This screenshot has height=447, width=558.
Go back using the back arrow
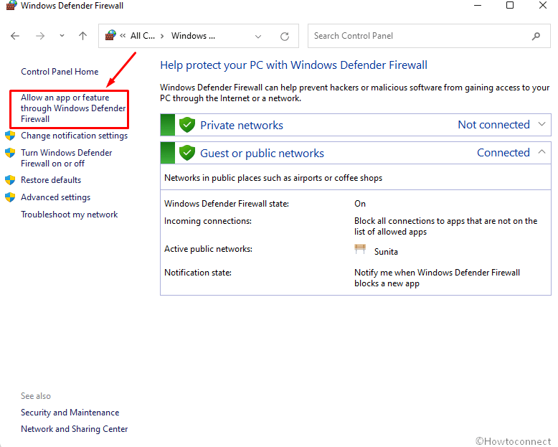pyautogui.click(x=15, y=36)
